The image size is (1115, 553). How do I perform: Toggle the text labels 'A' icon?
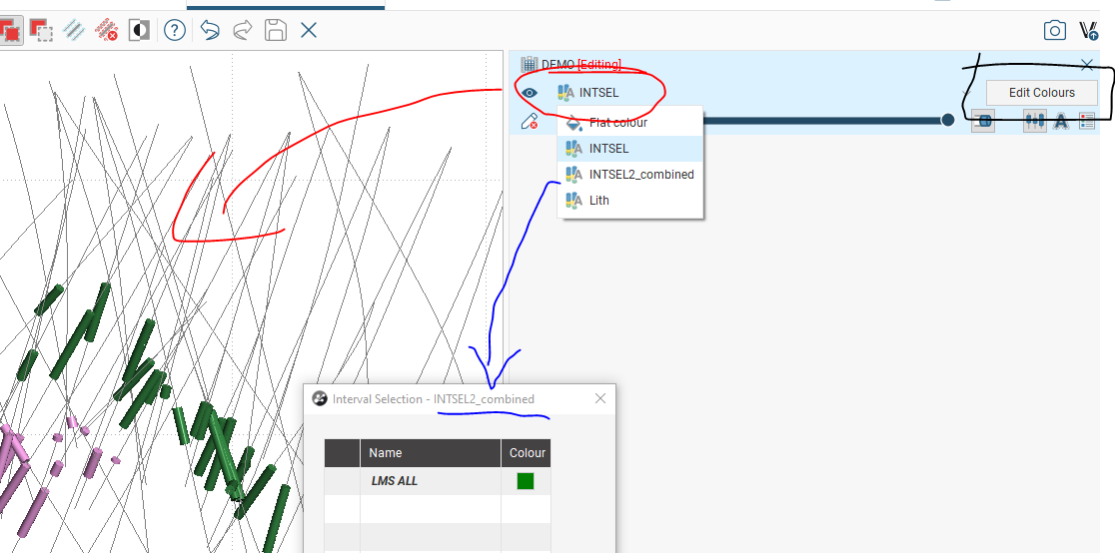click(x=1061, y=121)
